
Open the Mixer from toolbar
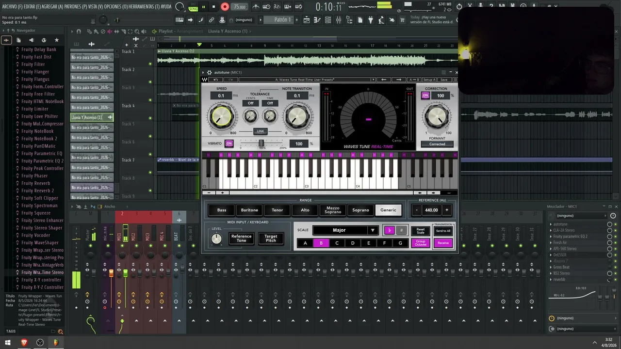coord(339,20)
